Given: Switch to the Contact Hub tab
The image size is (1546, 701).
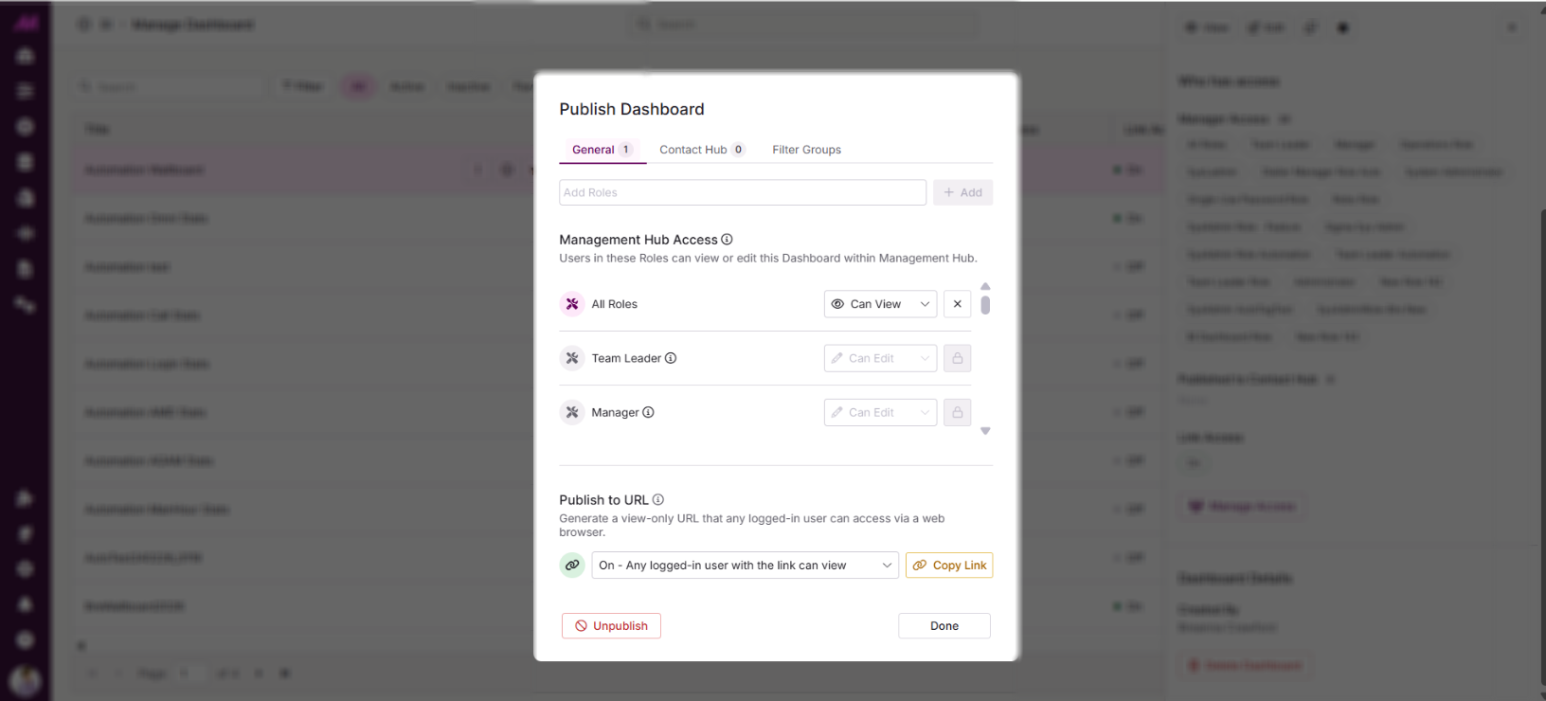Looking at the screenshot, I should click(x=701, y=150).
